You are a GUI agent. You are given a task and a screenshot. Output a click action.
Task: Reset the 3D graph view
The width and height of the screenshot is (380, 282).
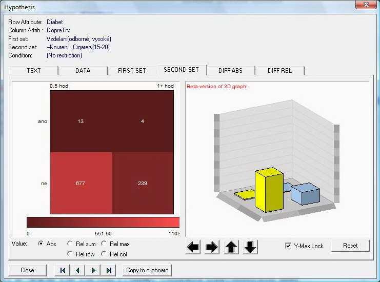350,246
